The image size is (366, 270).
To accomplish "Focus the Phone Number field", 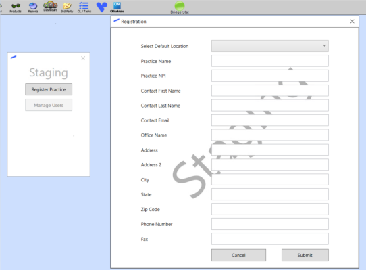I will click(270, 224).
